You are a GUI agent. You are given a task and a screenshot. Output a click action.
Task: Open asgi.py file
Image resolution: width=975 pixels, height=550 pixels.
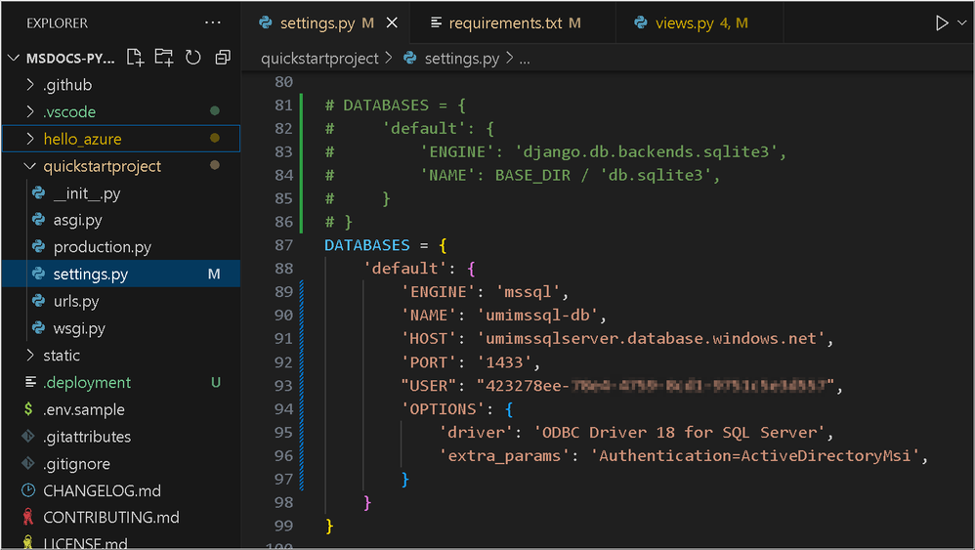[x=120, y=220]
